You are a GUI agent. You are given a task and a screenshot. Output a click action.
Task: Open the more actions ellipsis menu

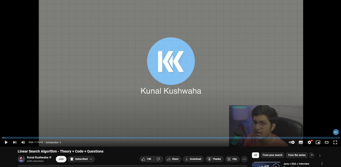[x=244, y=159]
